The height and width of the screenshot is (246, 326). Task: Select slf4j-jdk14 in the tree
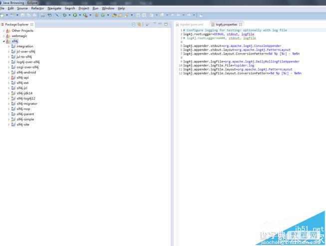pyautogui.click(x=24, y=93)
